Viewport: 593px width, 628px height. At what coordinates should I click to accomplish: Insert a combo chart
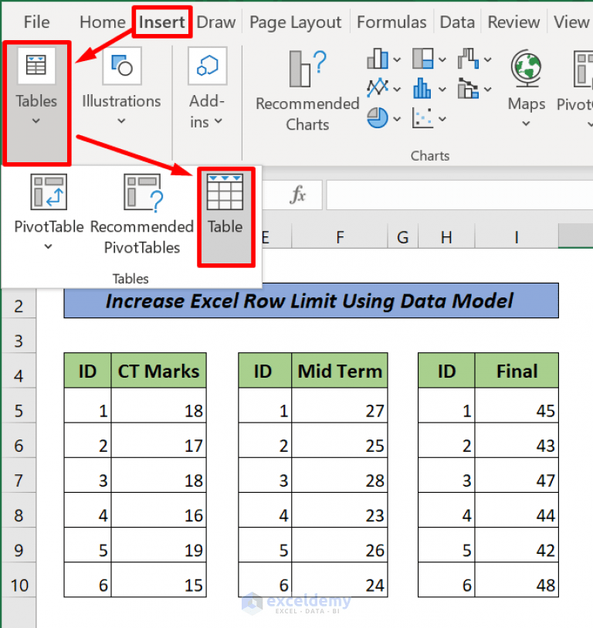[469, 88]
